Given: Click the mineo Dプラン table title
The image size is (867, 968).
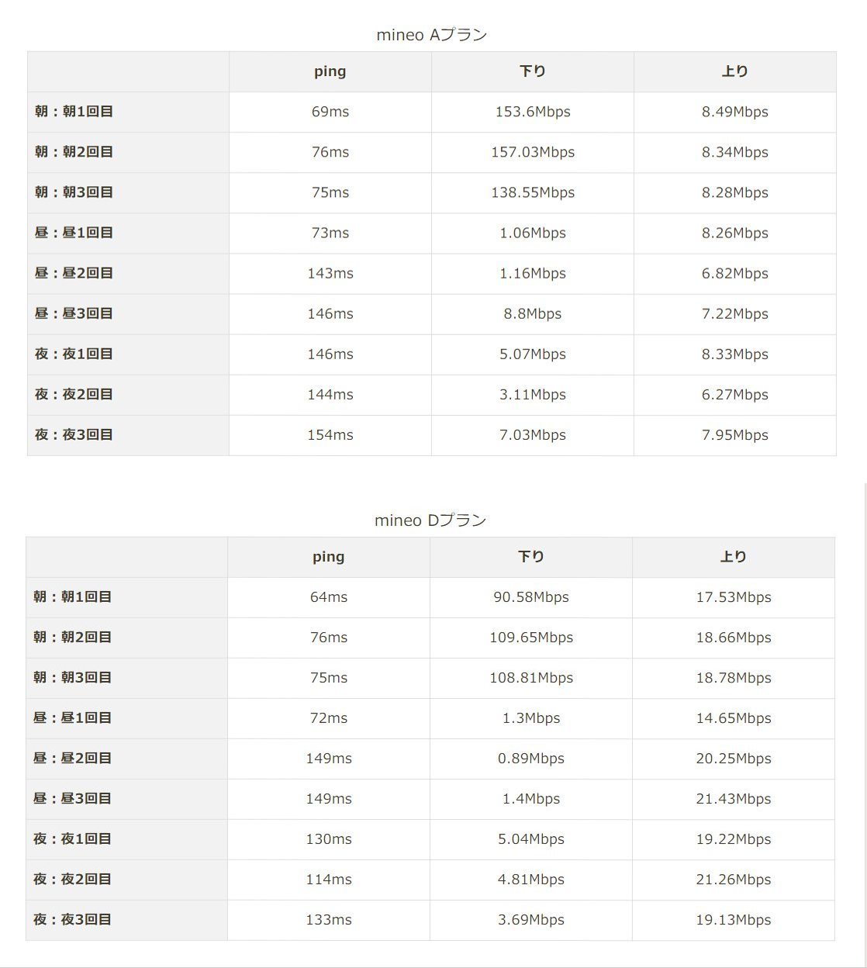Looking at the screenshot, I should (x=430, y=520).
